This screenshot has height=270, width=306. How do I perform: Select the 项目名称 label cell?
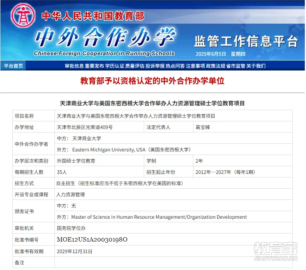(34, 116)
